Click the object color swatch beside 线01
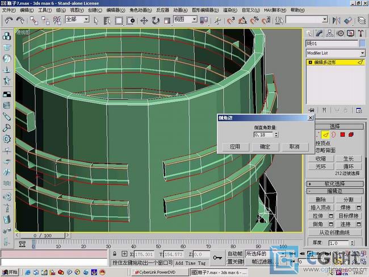Screen dimensions: 369x277 [x=362, y=43]
